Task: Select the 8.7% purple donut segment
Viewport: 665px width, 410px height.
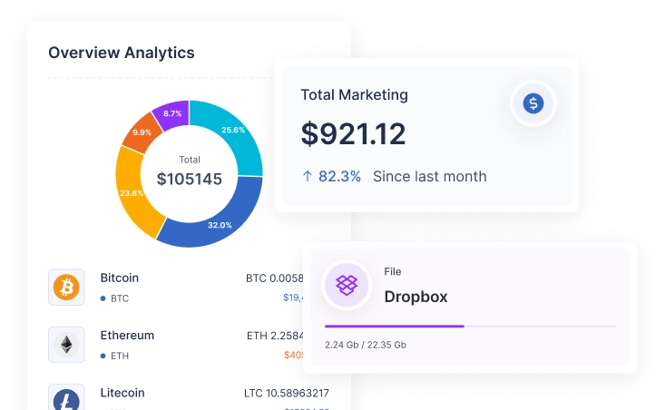Action: pyautogui.click(x=171, y=114)
